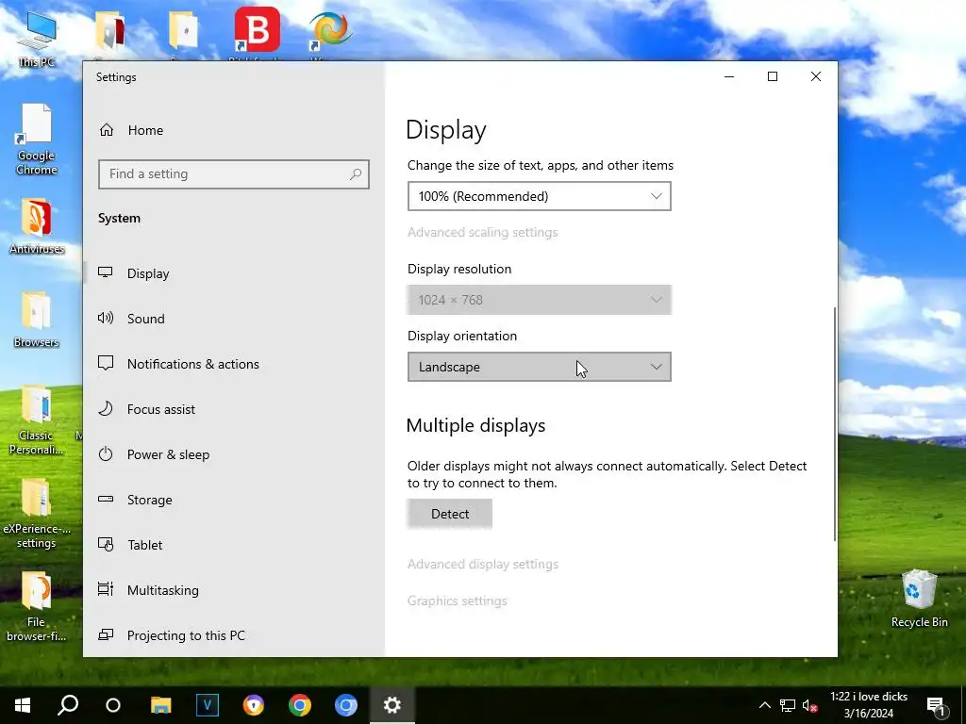Screen dimensions: 966x724
Task: Open File Explorer from the taskbar
Action: (160, 705)
